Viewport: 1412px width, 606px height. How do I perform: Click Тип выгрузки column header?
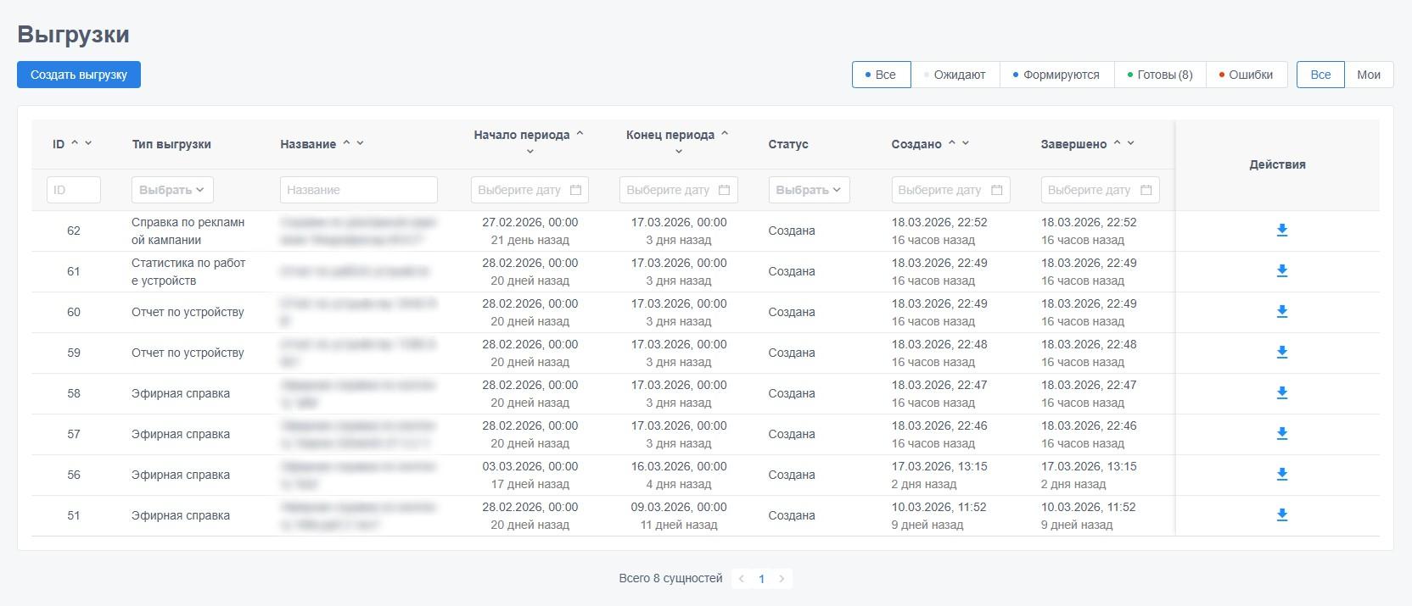[x=171, y=144]
